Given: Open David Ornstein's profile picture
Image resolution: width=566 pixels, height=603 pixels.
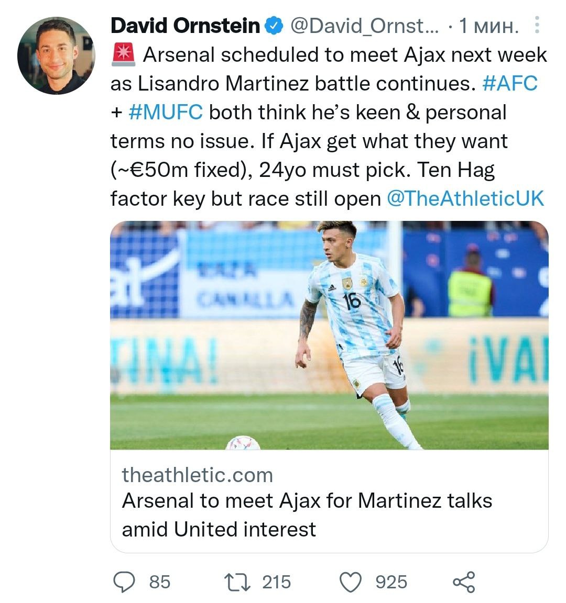Looking at the screenshot, I should [56, 55].
